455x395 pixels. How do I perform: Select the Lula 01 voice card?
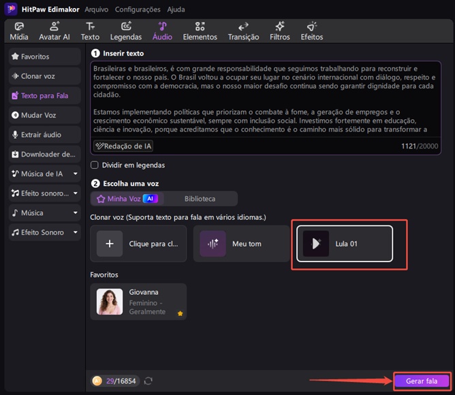pos(345,244)
